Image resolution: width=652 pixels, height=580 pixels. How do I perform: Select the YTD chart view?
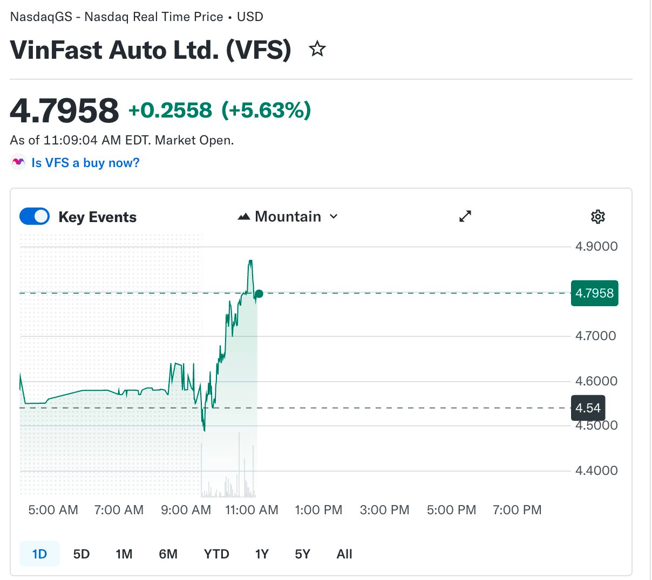coord(216,554)
